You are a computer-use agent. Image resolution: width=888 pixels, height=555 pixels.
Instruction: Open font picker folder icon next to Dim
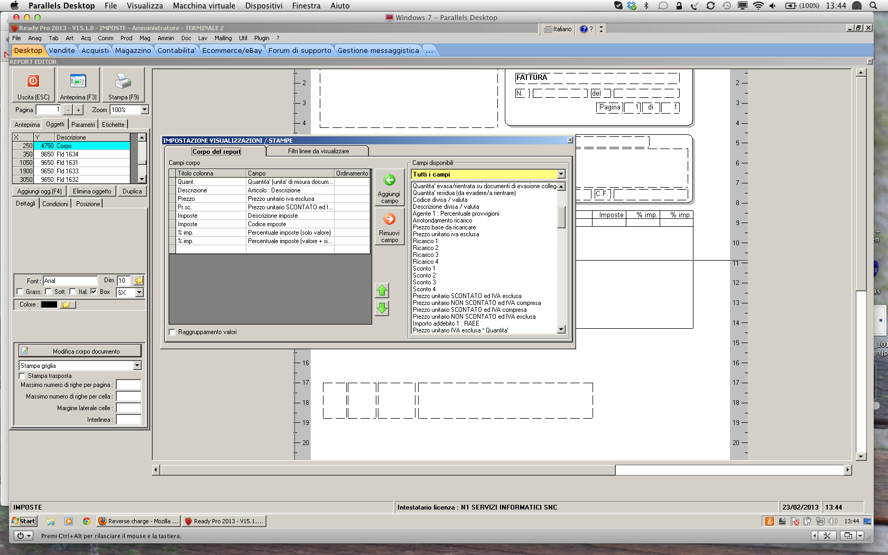click(x=138, y=281)
